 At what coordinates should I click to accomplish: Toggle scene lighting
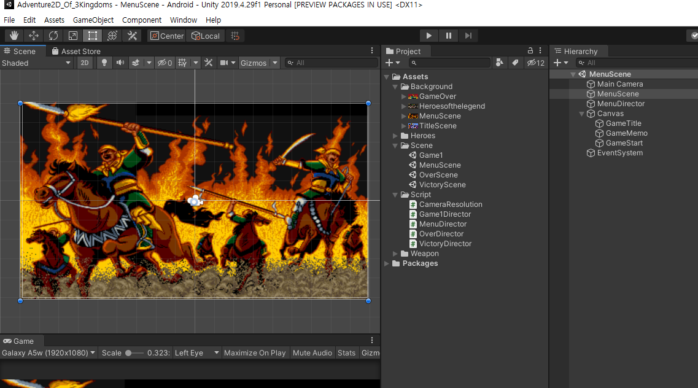coord(104,63)
